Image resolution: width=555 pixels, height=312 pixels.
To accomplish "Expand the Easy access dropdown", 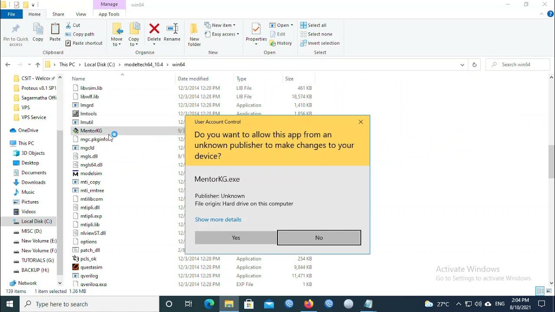I will 222,34.
